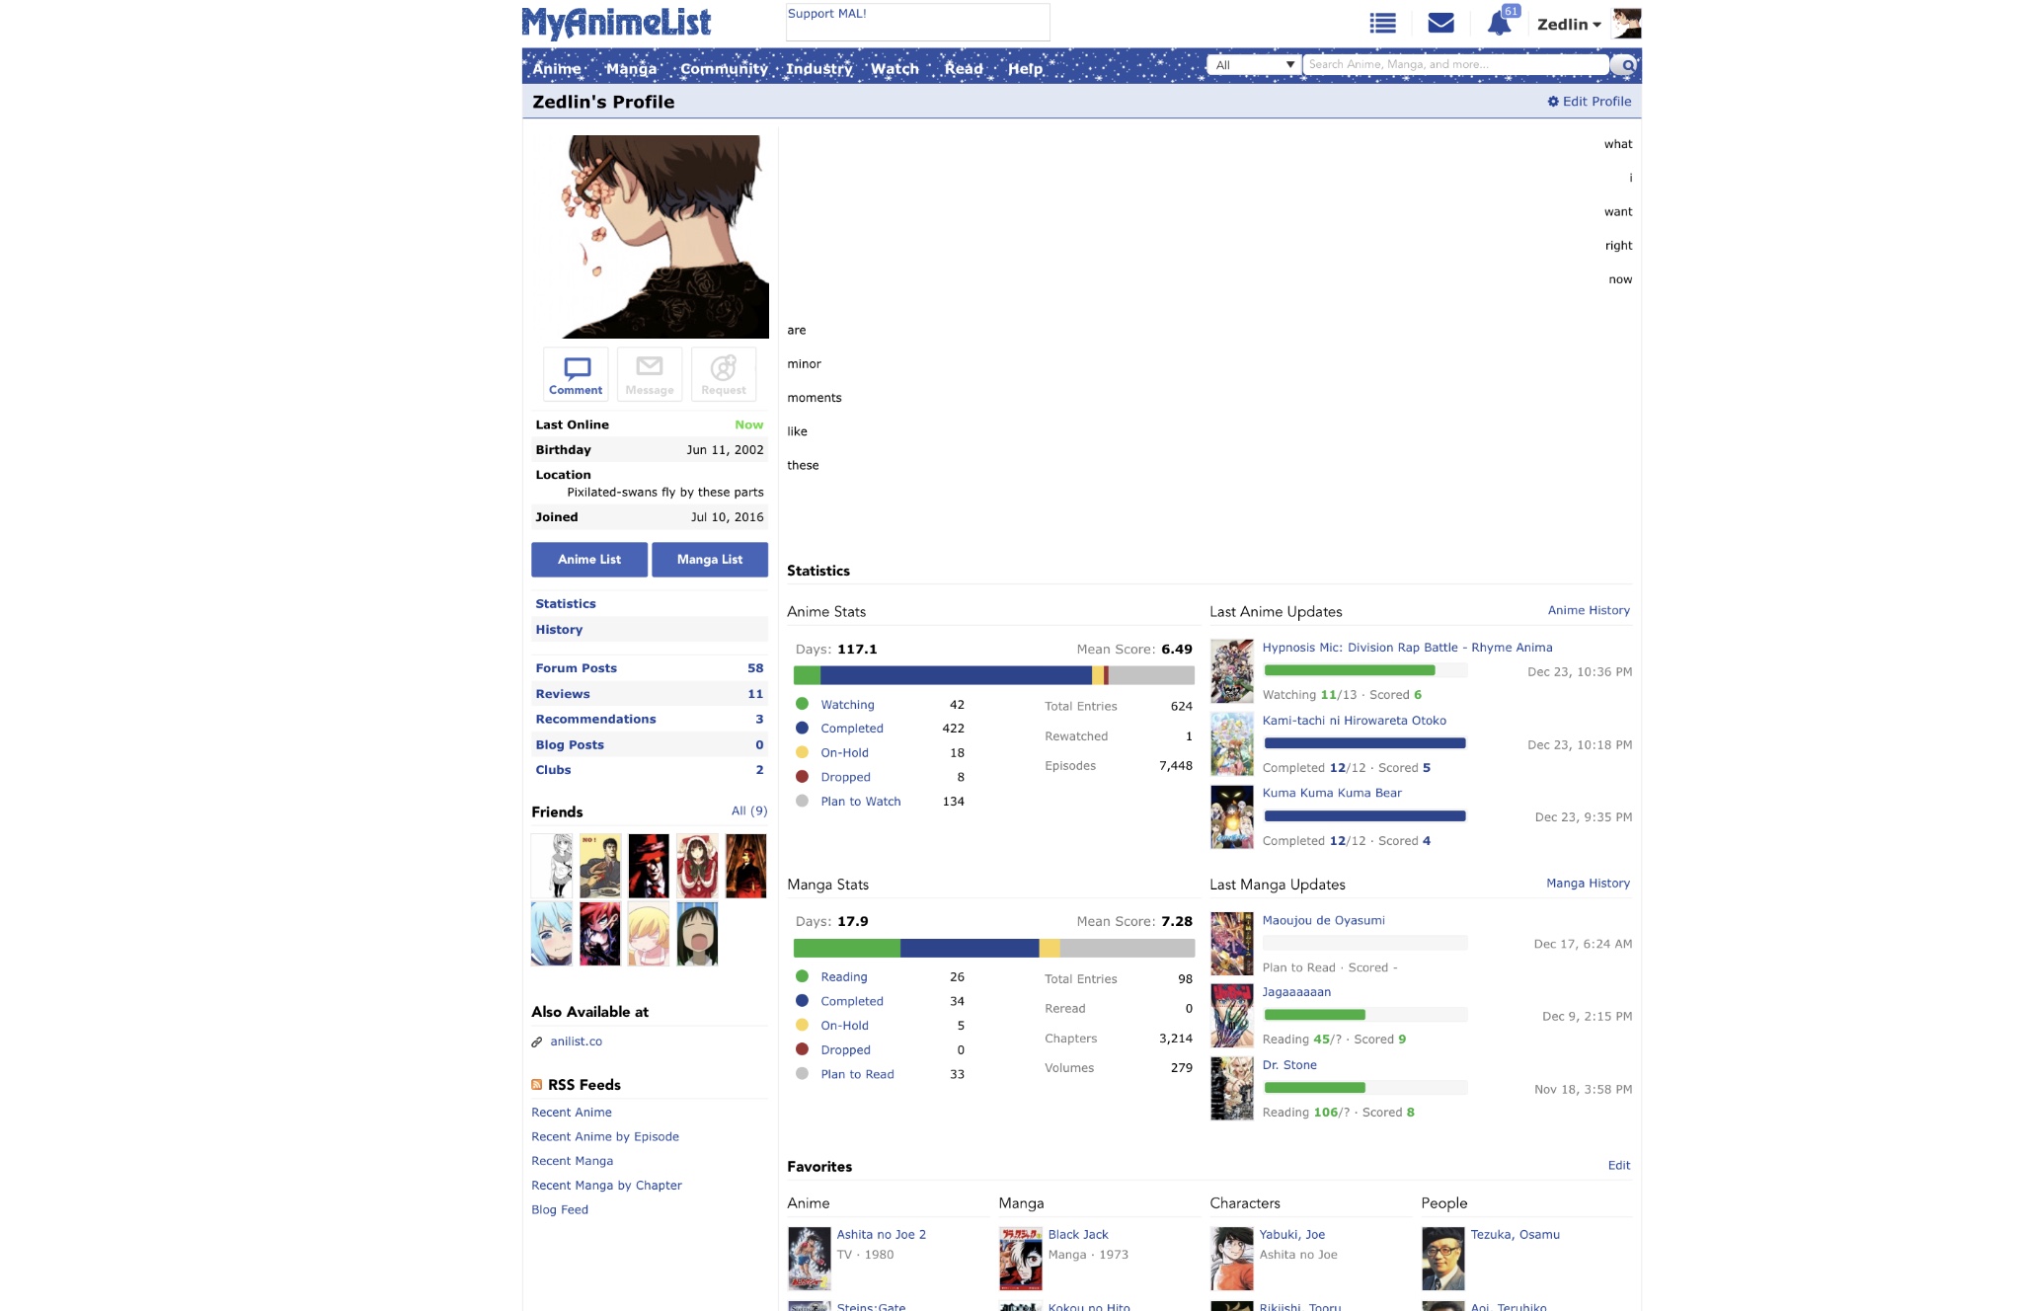Click the gear icon next to Edit Profile
Viewport: 2022px width, 1311px height.
tap(1552, 101)
